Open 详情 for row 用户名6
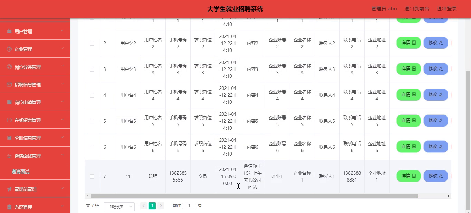 (408, 147)
